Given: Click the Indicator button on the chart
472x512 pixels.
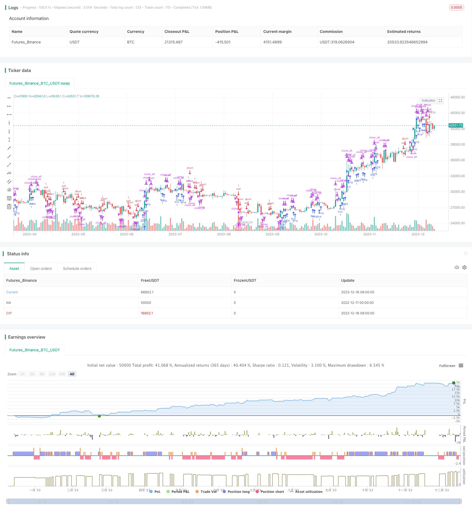Looking at the screenshot, I should pyautogui.click(x=429, y=101).
